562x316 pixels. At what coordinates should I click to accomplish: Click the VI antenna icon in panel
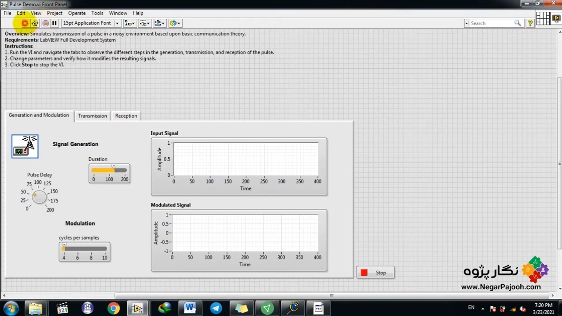(x=25, y=146)
